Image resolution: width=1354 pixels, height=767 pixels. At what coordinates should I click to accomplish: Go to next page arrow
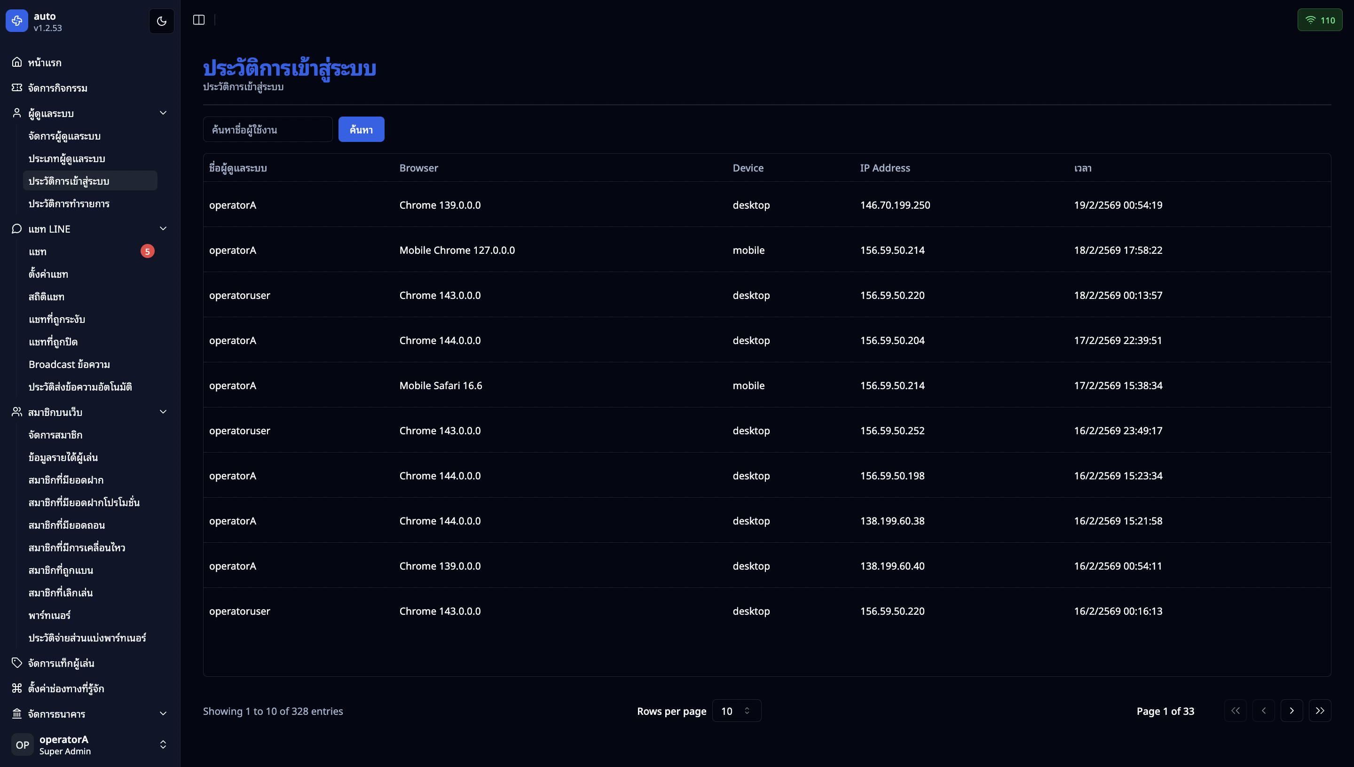coord(1291,711)
